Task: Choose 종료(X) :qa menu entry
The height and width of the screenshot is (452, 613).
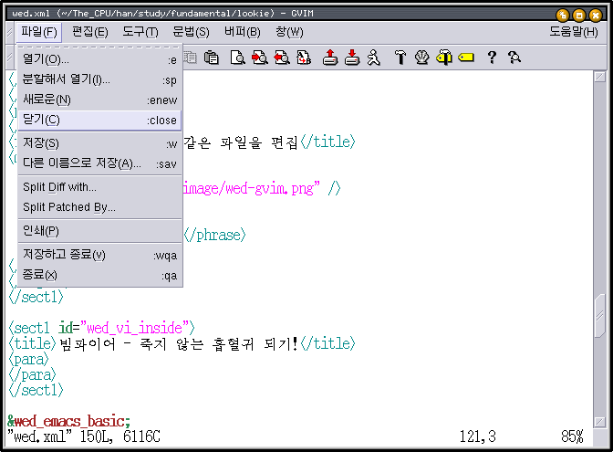Action: pyautogui.click(x=99, y=275)
